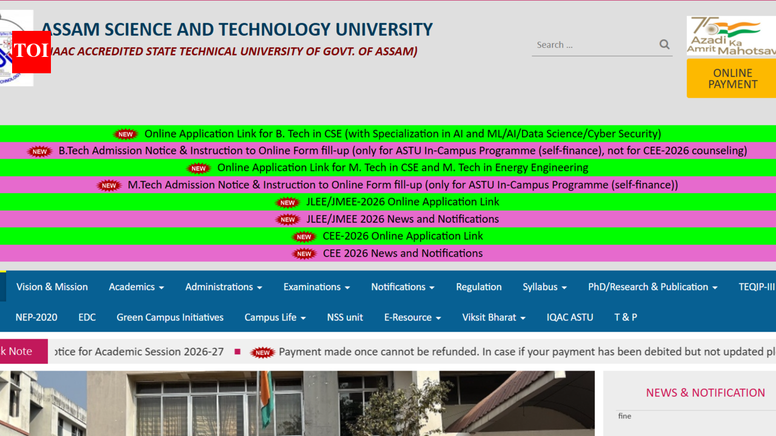
Task: Click the Academic Session 2026-27 ticker notice
Action: (x=139, y=351)
